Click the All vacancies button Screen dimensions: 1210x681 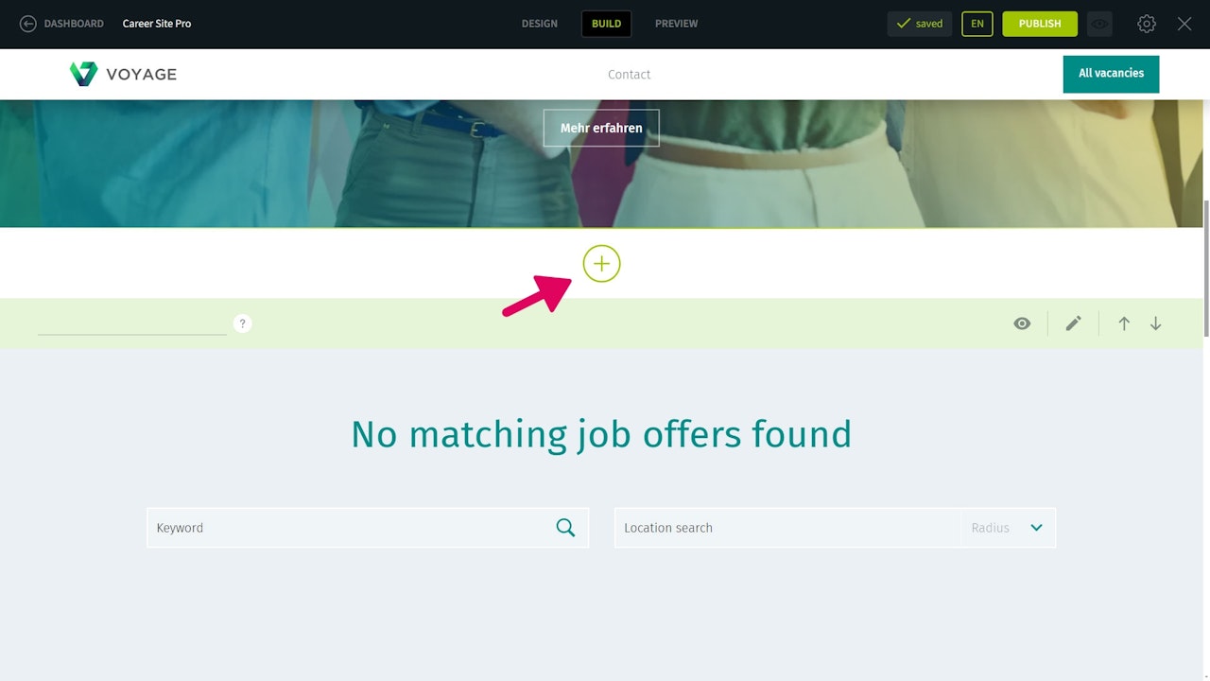pyautogui.click(x=1111, y=74)
